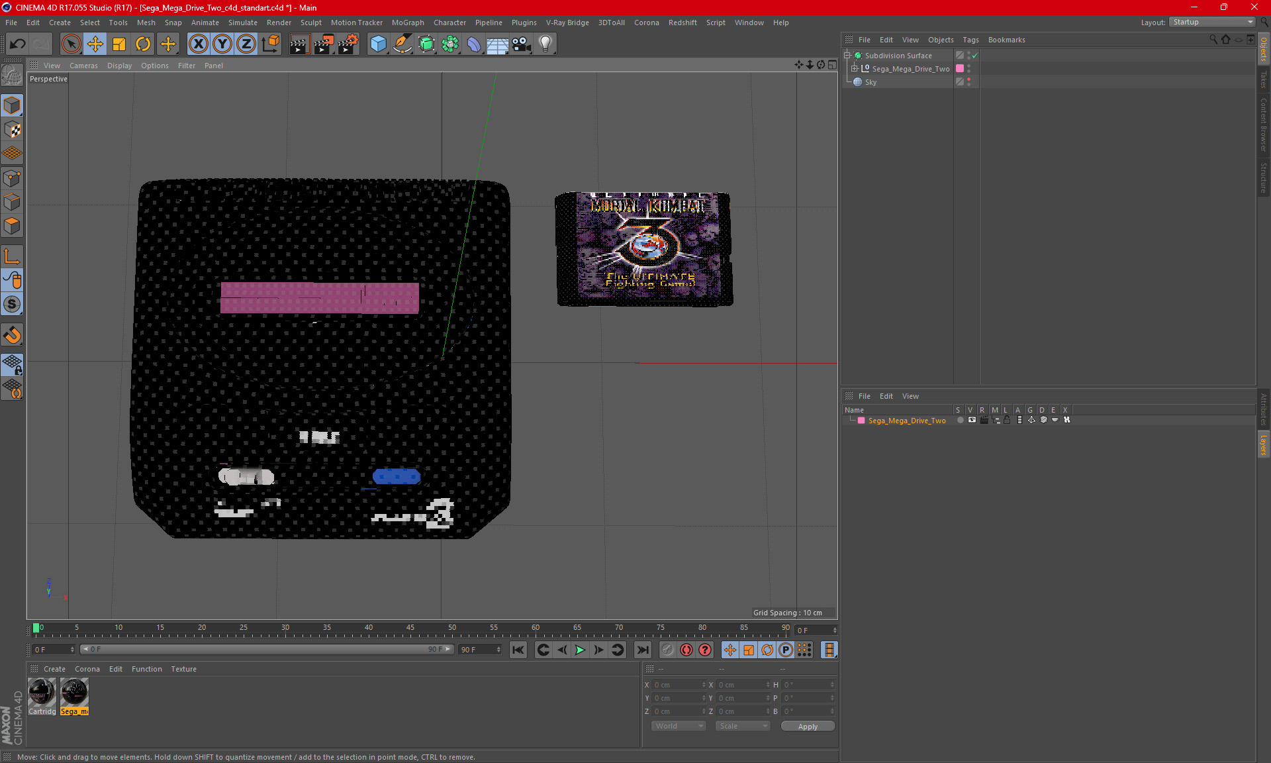Toggle Subdivision Surface enable checkmark
The width and height of the screenshot is (1271, 763).
click(x=974, y=56)
